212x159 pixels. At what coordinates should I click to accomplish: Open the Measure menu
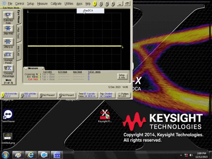click(42, 4)
